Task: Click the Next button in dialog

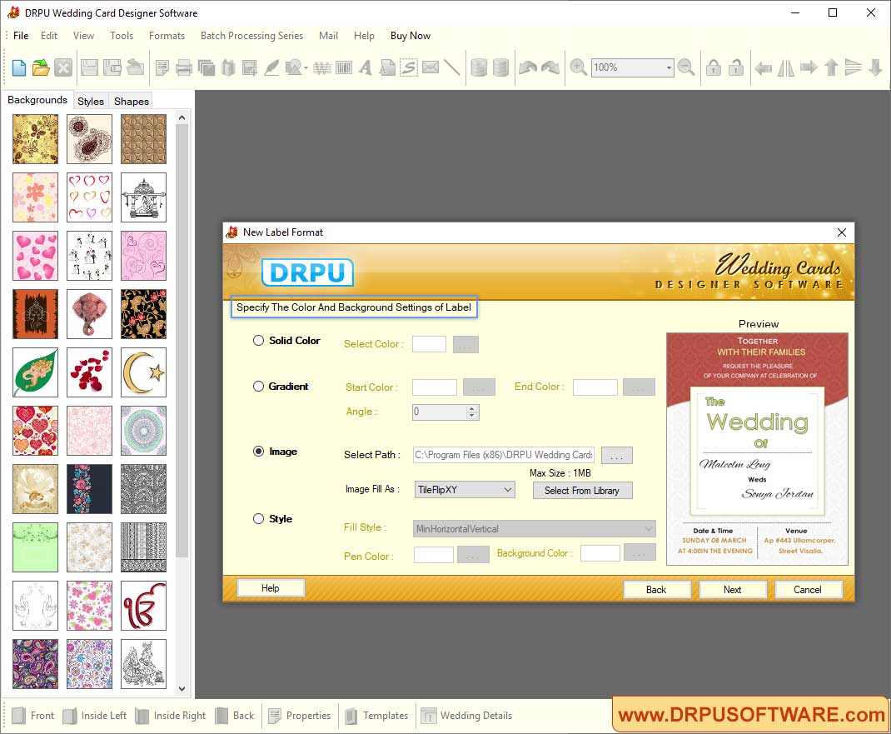Action: point(733,590)
